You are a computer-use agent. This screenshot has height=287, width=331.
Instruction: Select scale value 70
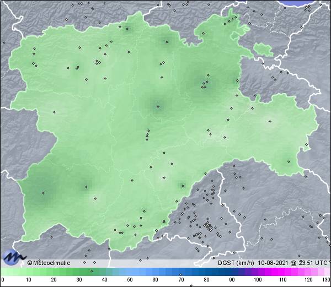coord(181,280)
